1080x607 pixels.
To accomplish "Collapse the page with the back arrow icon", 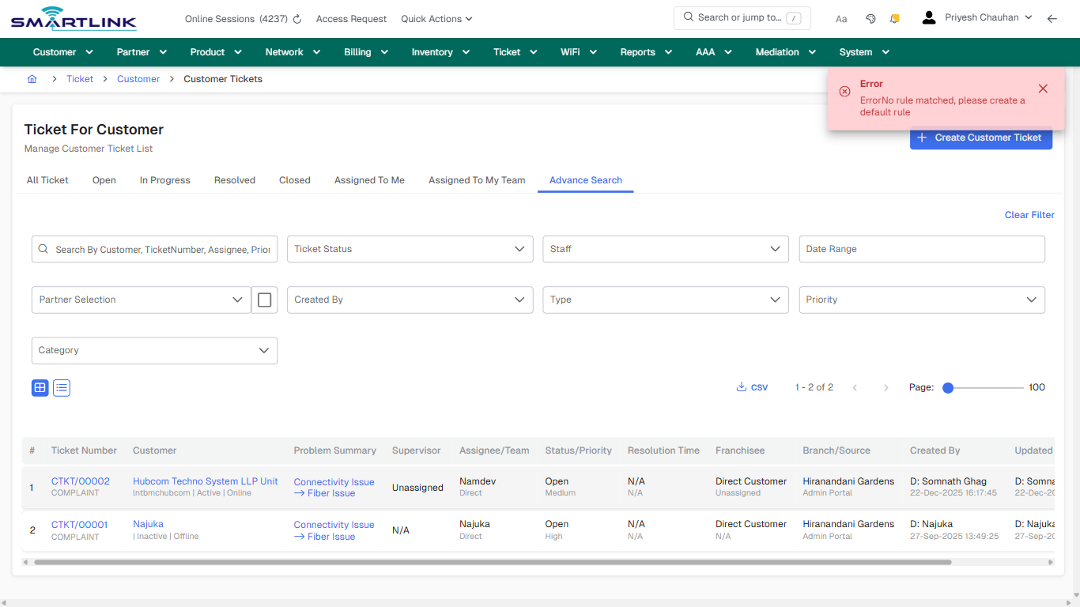I will click(x=1052, y=17).
